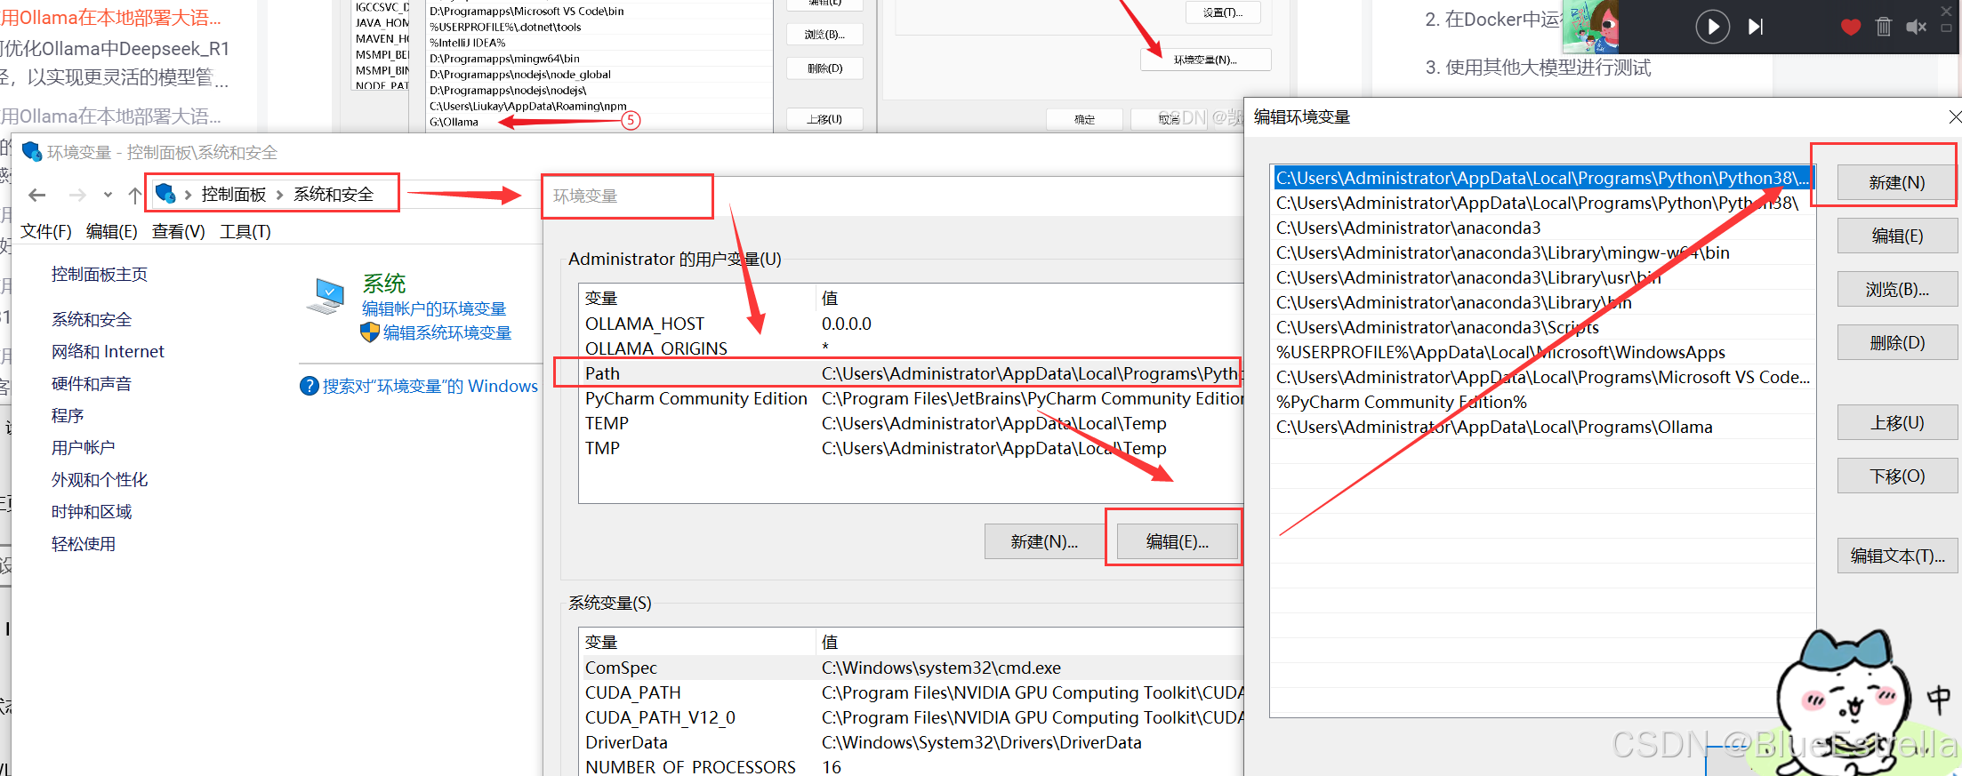The height and width of the screenshot is (776, 1962).
Task: Select the CUDA_PATH_V12_0 system variable row
Action: click(x=910, y=717)
